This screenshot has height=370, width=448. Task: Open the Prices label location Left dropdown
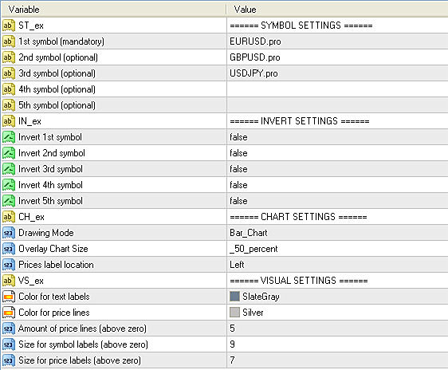point(337,265)
